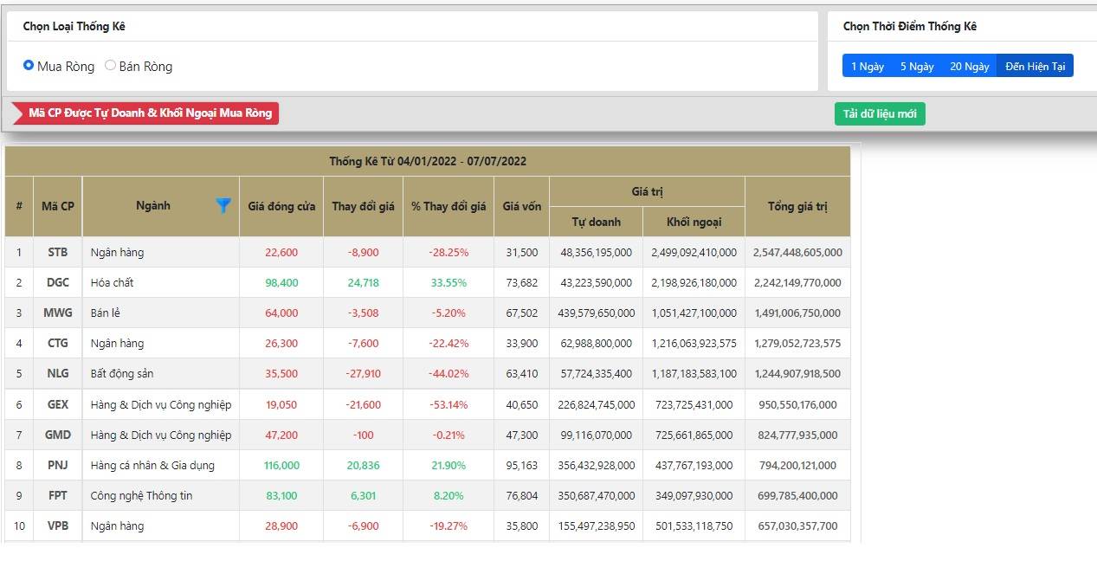Click the Mã CP column header
Screen dimensions: 1097x561
pos(58,206)
